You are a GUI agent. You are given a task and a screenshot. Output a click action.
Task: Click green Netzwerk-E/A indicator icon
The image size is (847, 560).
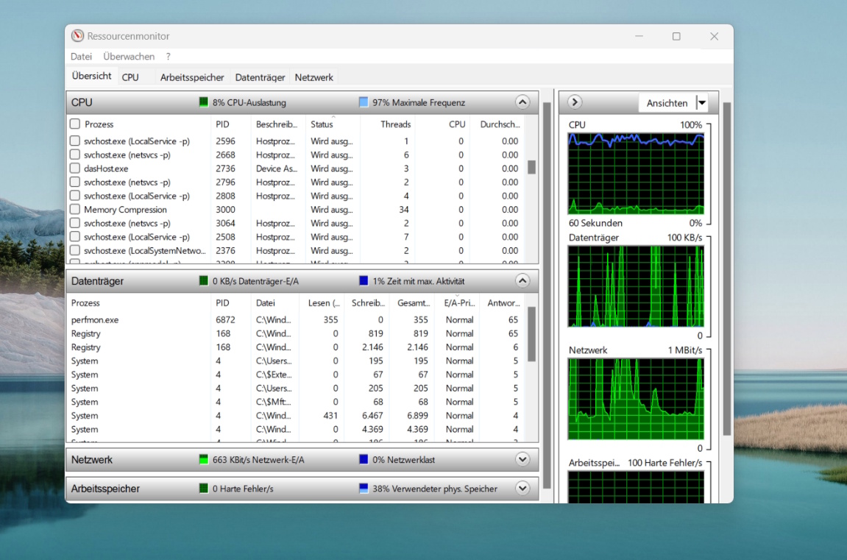coord(204,460)
